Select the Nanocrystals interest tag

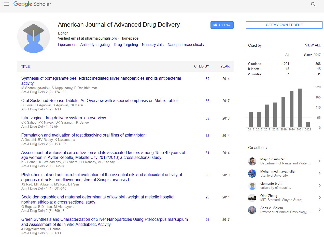(153, 45)
